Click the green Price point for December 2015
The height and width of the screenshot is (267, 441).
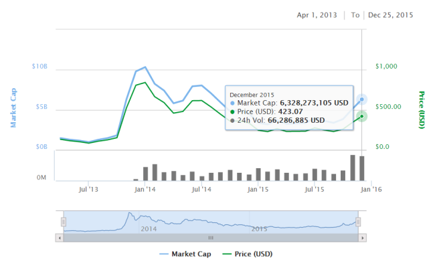click(361, 116)
